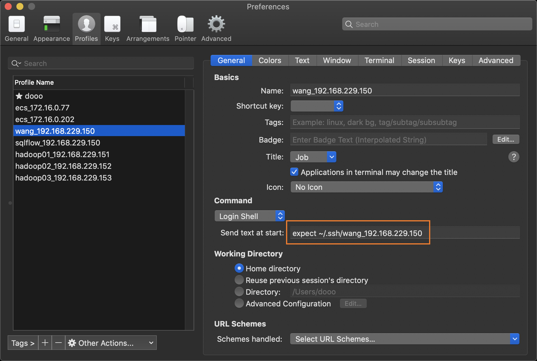Image resolution: width=537 pixels, height=361 pixels.
Task: Toggle "Applications in terminal may change the title"
Action: 294,172
